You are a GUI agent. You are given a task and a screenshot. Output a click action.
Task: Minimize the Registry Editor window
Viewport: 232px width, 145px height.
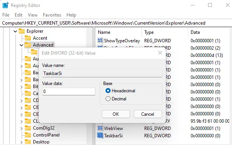click(x=193, y=5)
